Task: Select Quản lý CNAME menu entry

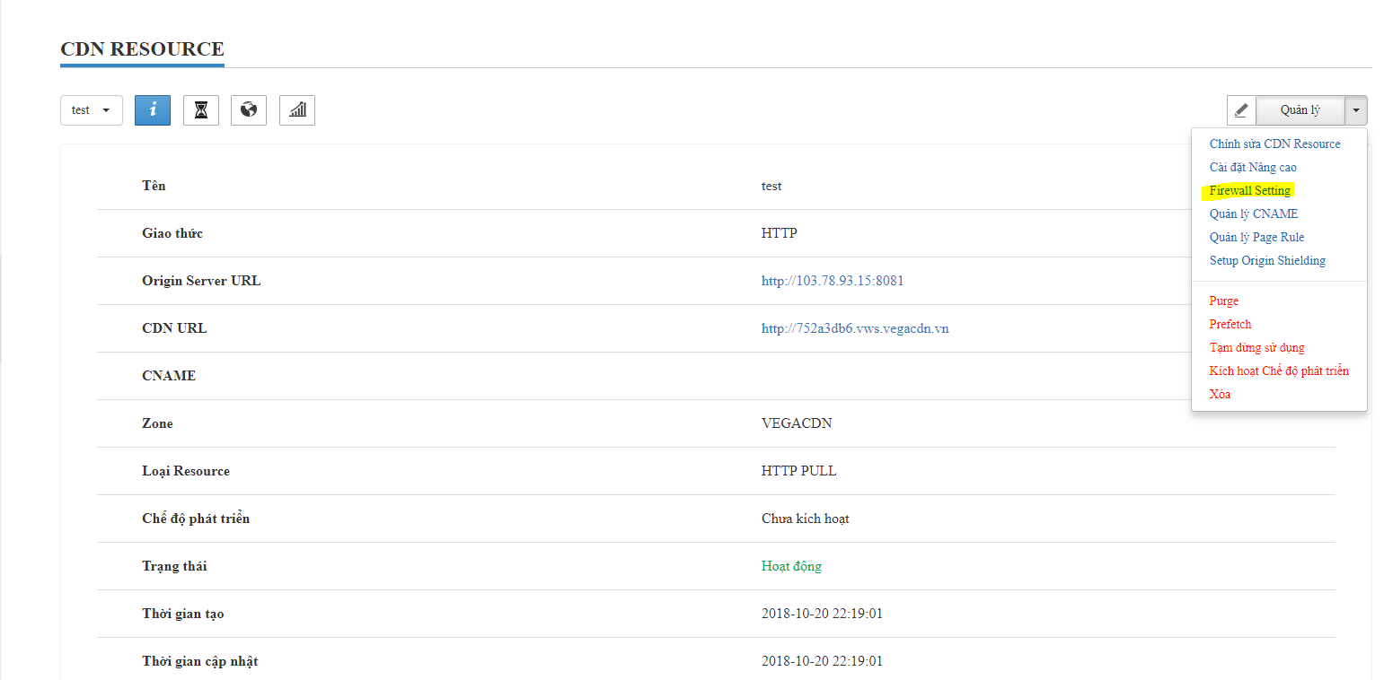Action: click(1253, 214)
